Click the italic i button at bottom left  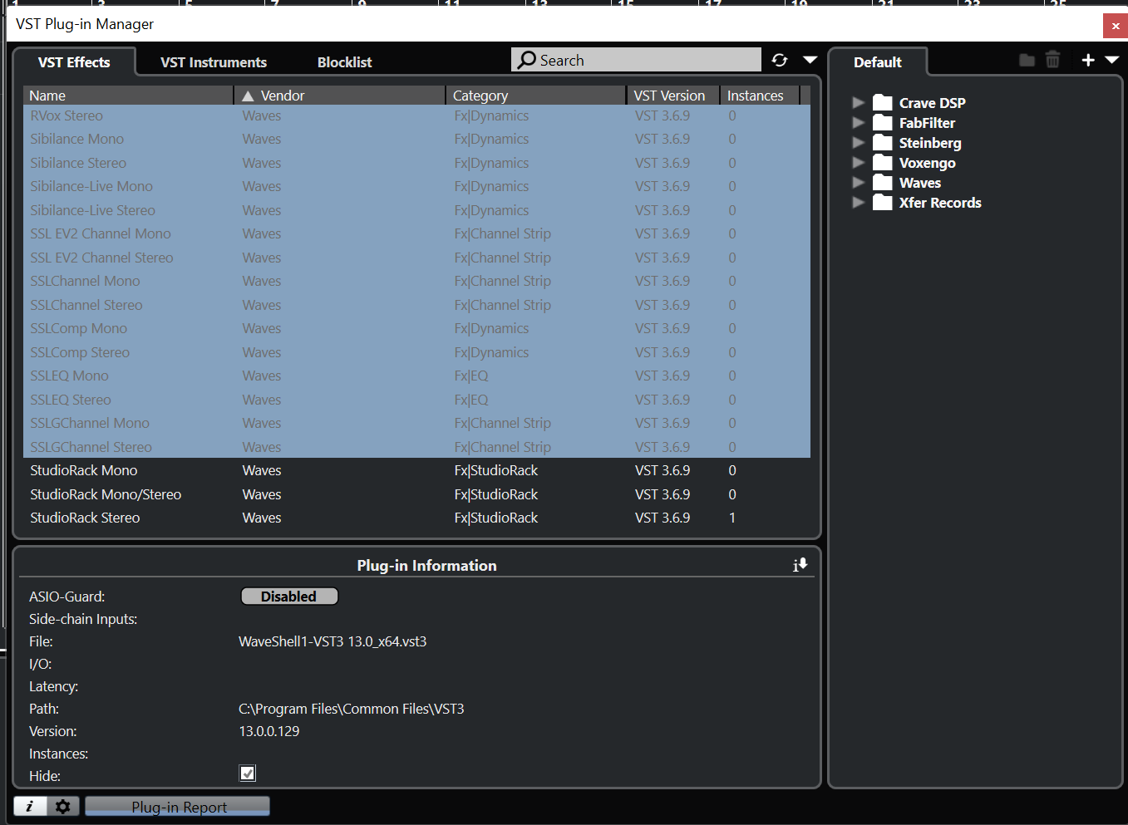click(30, 806)
